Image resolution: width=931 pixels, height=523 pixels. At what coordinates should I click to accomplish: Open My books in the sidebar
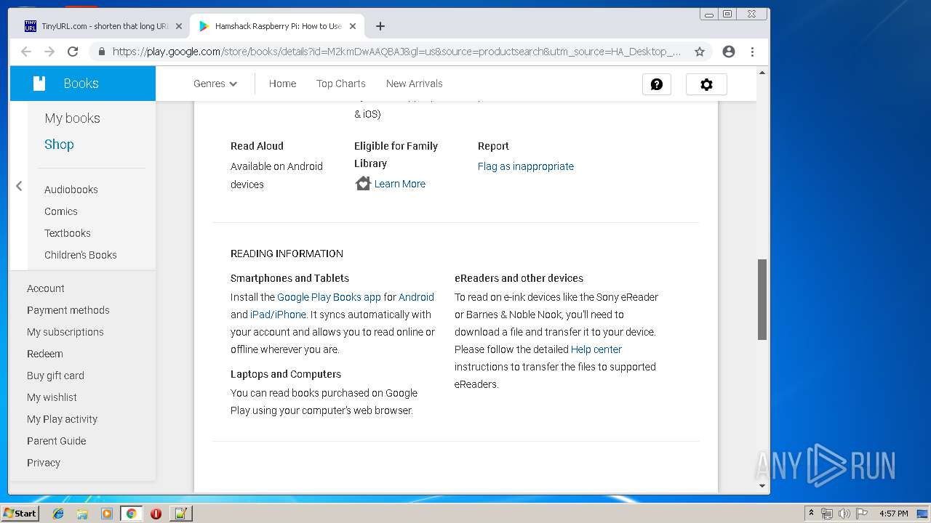point(72,118)
